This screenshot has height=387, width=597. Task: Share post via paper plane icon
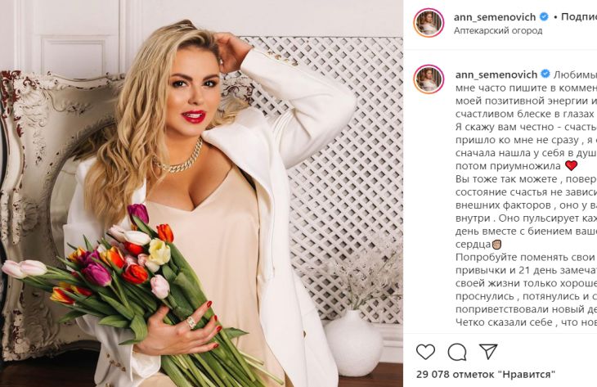(488, 352)
